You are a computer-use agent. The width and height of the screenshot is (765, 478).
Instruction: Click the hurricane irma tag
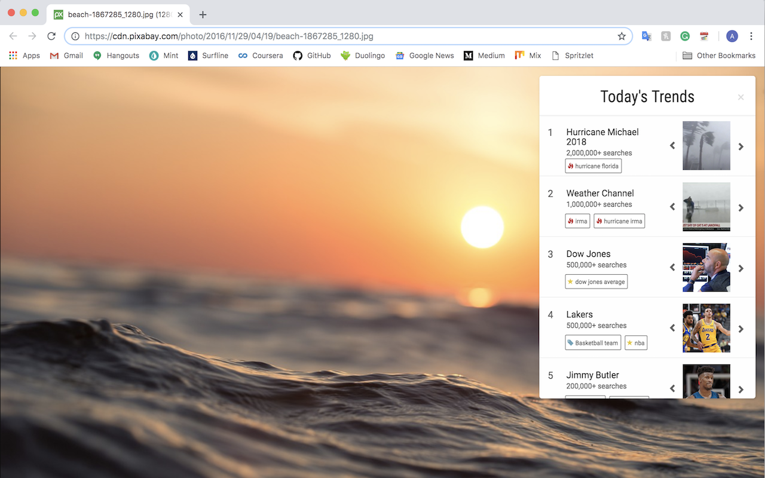(619, 221)
